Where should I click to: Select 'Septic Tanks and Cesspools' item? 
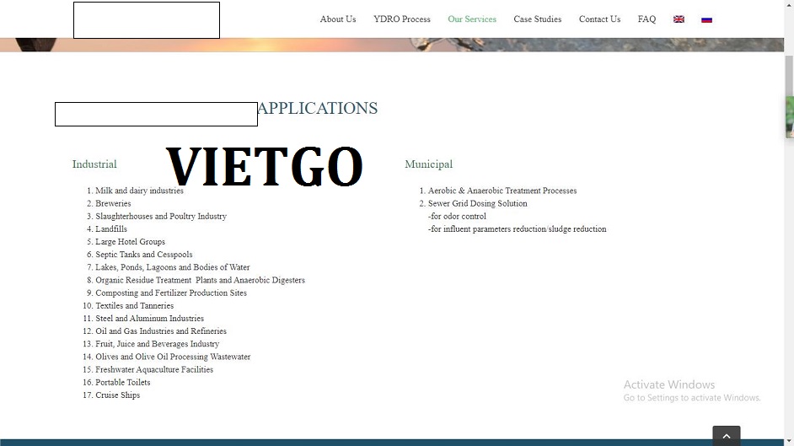tap(144, 255)
